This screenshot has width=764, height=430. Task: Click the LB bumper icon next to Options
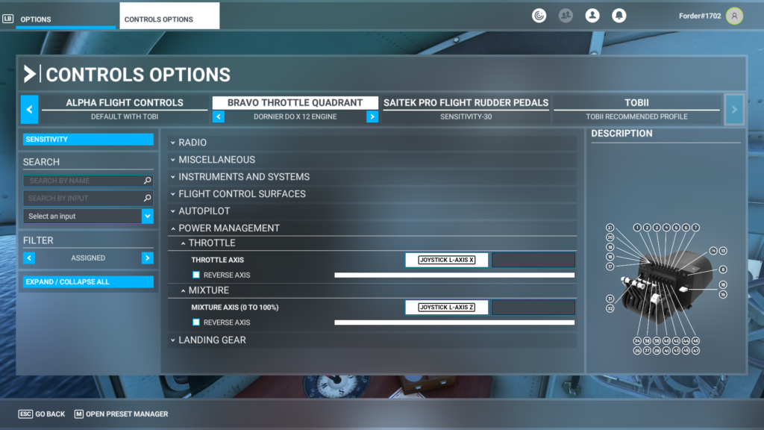tap(7, 19)
